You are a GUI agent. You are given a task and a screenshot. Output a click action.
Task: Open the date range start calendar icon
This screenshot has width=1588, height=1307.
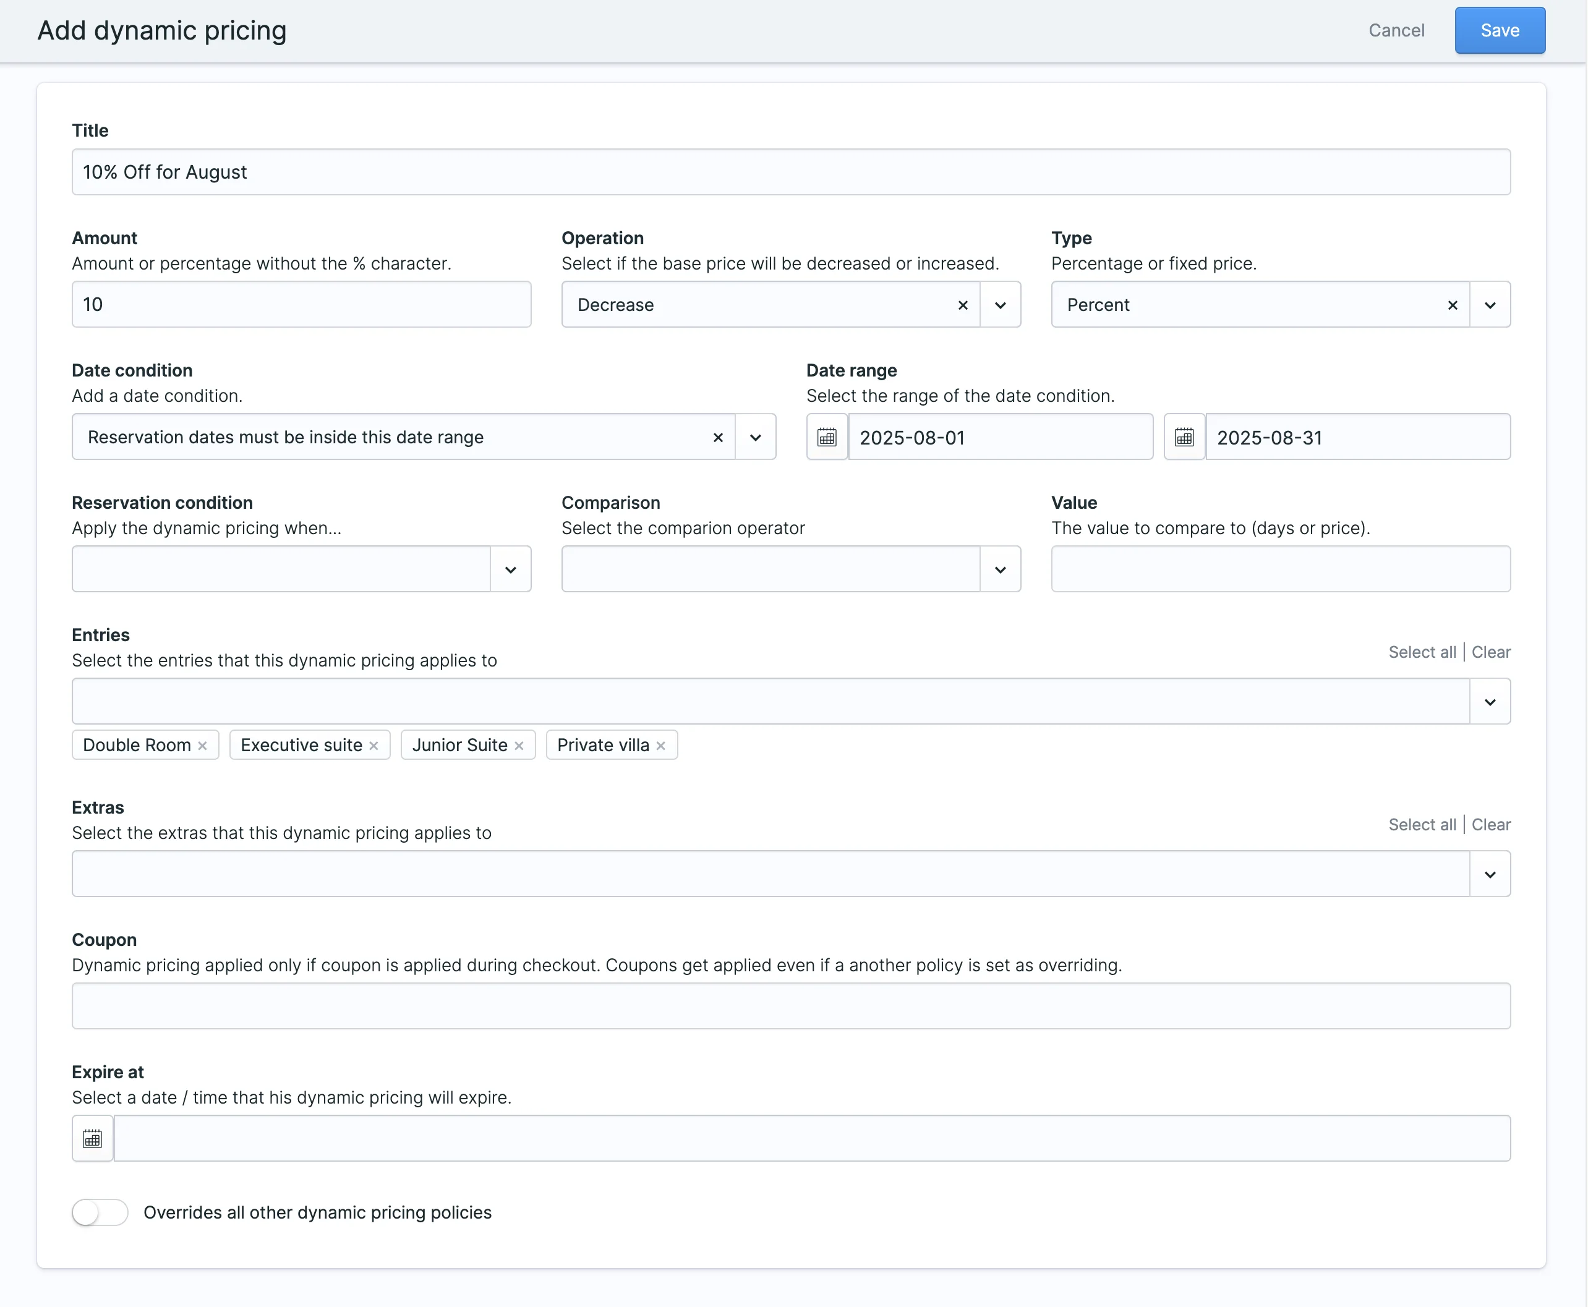(x=827, y=438)
